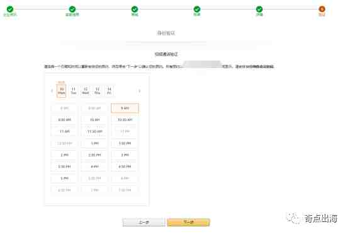Click the grey 上一步 (Previous) button
This screenshot has height=234, width=348.
click(x=144, y=222)
